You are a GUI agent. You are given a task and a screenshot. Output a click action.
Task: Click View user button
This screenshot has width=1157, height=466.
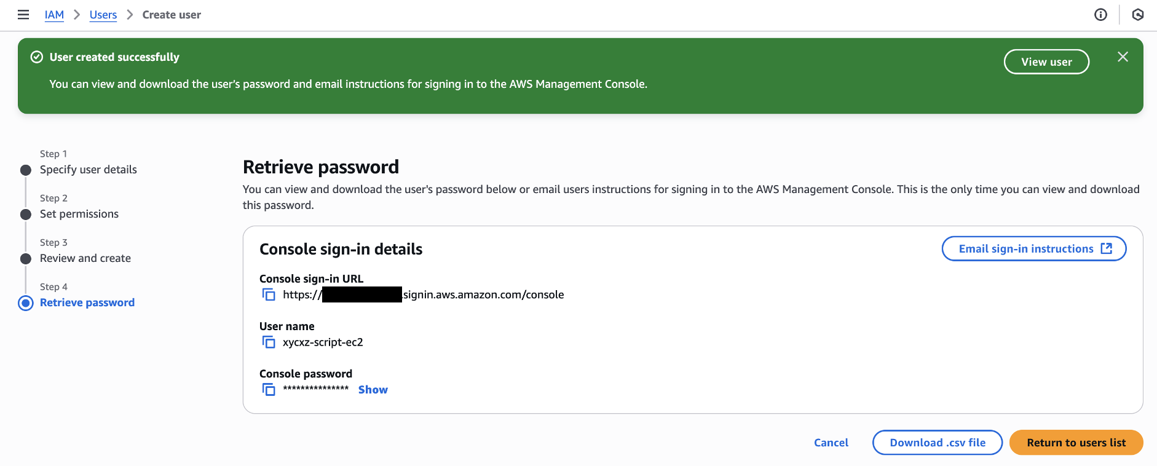coord(1046,62)
